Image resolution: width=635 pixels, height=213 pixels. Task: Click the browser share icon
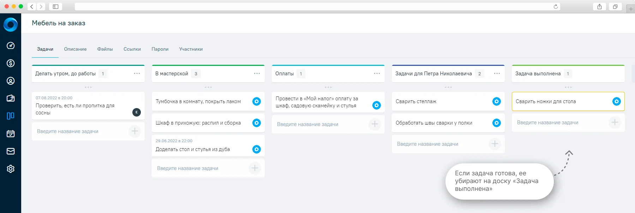599,6
